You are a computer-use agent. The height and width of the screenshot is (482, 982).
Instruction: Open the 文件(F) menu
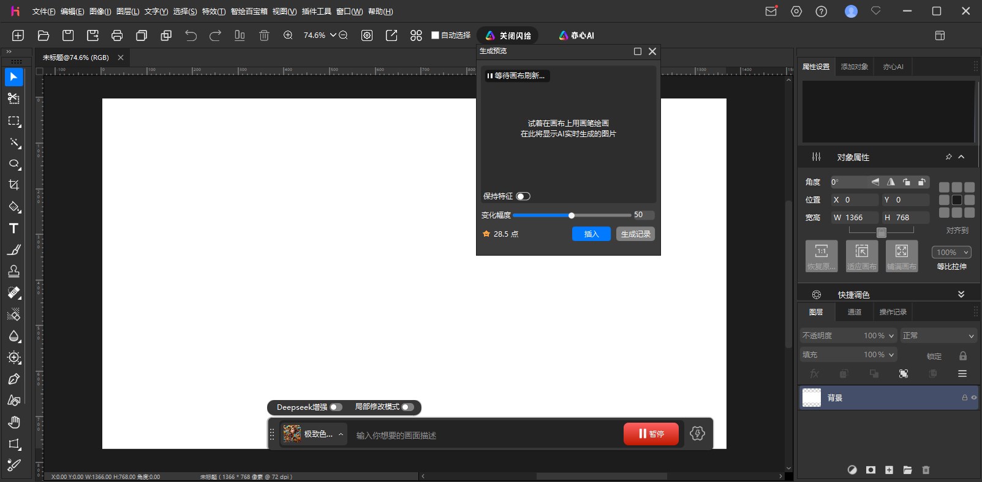tap(43, 11)
